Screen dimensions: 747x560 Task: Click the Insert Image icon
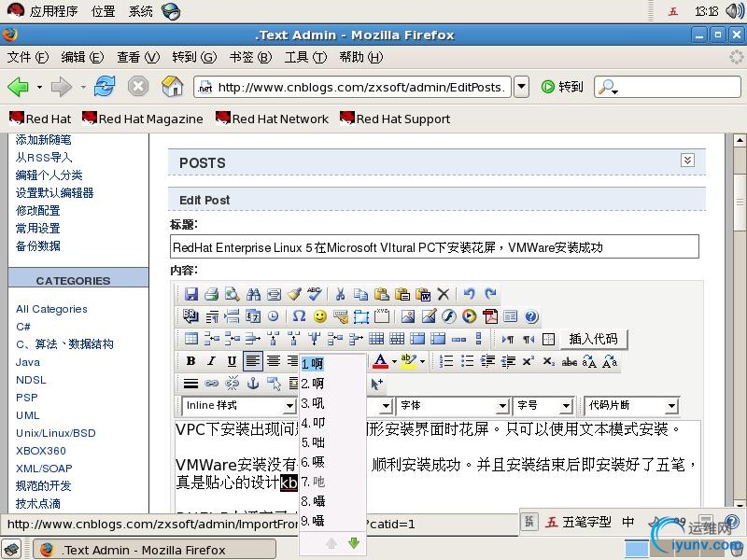pyautogui.click(x=408, y=316)
